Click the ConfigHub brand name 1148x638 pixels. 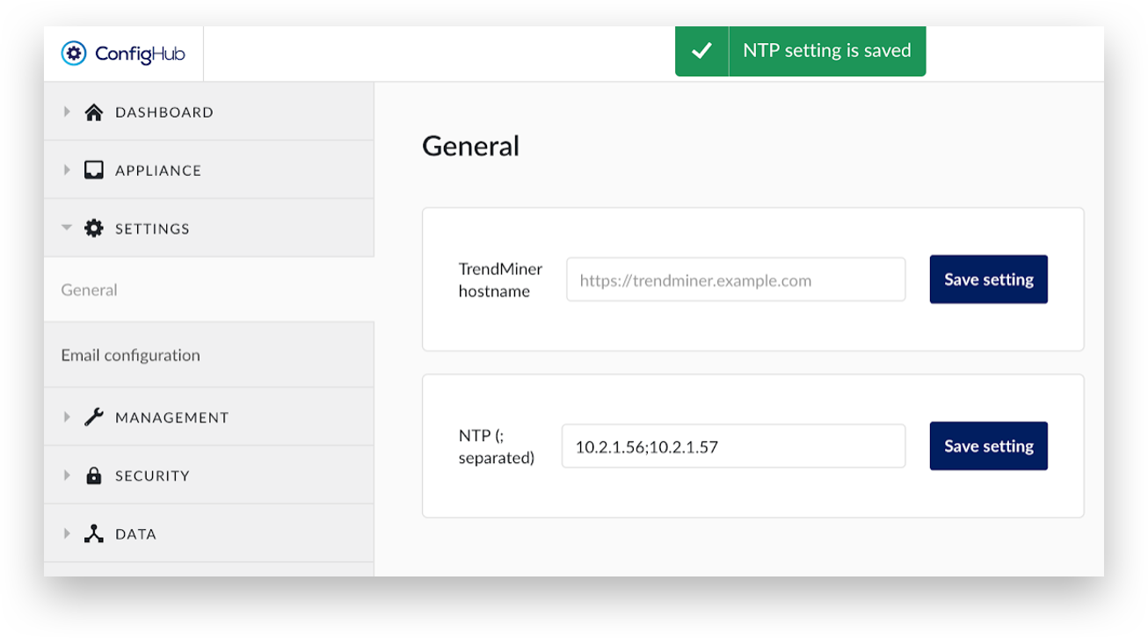point(141,54)
